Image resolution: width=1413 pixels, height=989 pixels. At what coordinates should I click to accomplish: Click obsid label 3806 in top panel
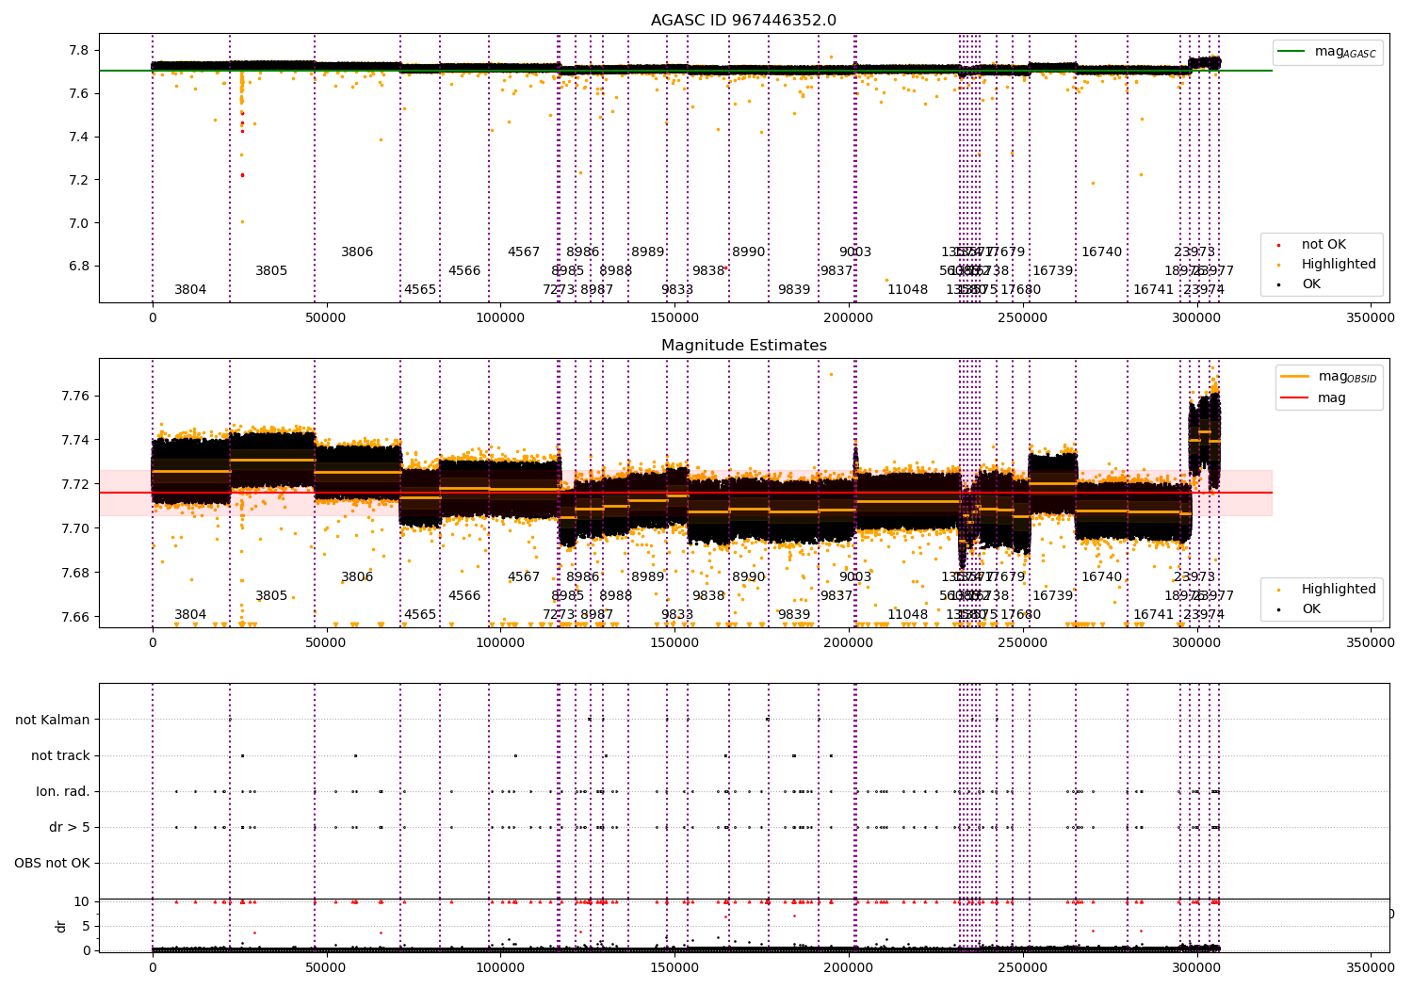pyautogui.click(x=357, y=252)
